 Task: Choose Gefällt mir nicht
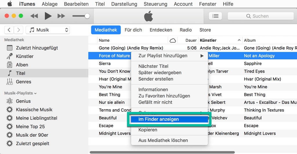click(169, 102)
